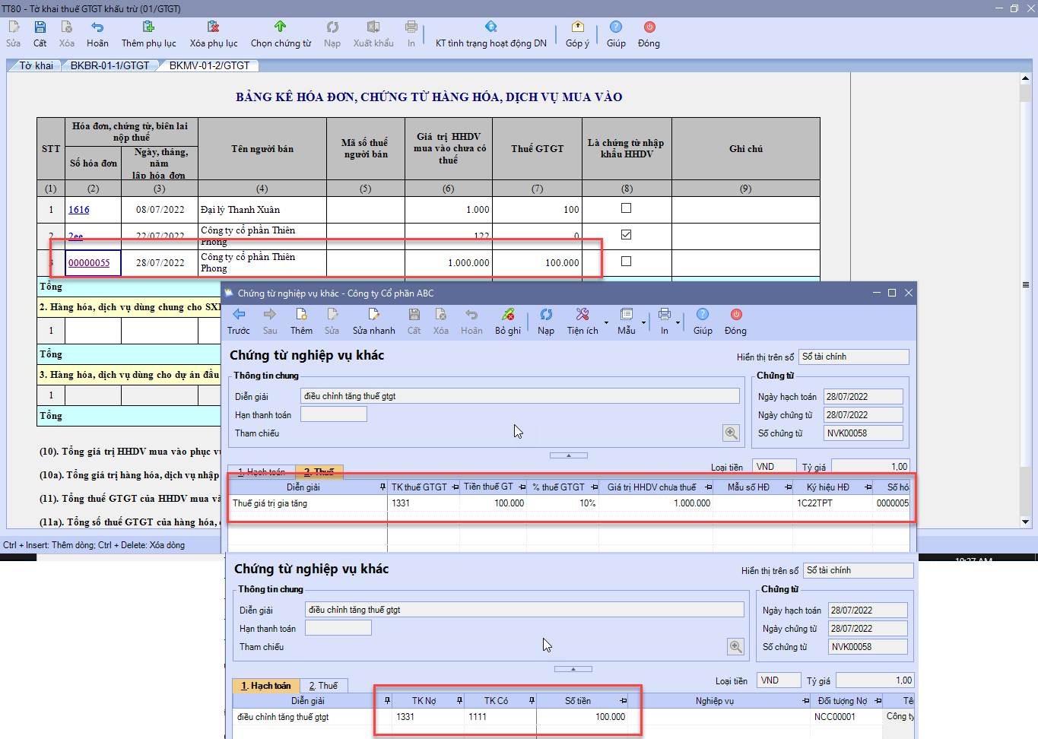The width and height of the screenshot is (1038, 739).
Task: Click KT tình trạng hoạt động DN icon
Action: click(491, 27)
